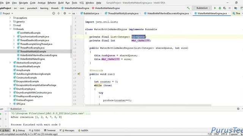Click the locate/scroll from source icon
This screenshot has width=243, height=136.
[x=54, y=14]
